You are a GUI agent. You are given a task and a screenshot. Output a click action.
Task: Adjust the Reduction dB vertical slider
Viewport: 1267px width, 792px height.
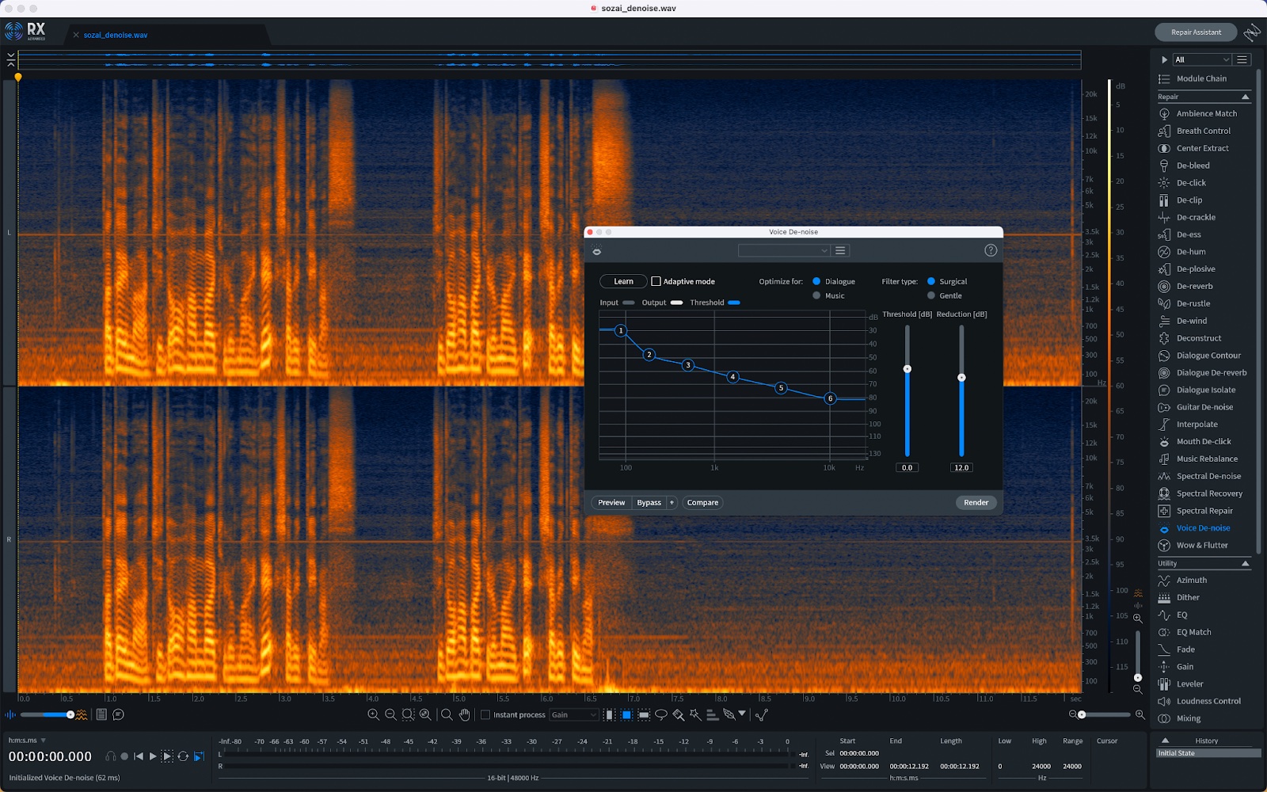[x=961, y=378]
